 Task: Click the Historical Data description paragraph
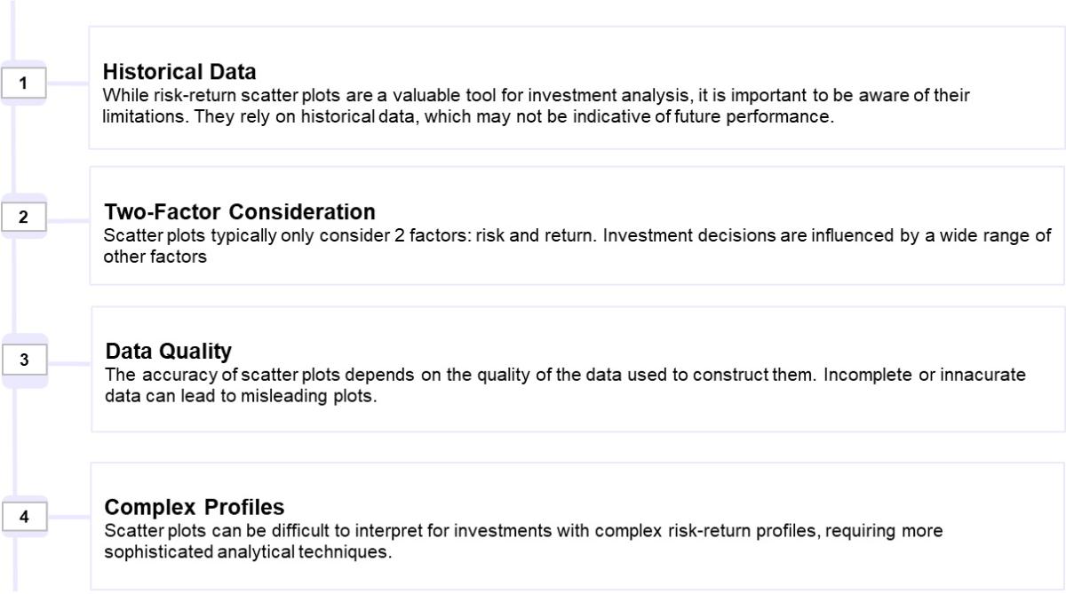pos(537,107)
